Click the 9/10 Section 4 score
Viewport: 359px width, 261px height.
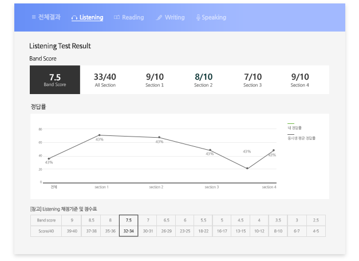tap(300, 80)
